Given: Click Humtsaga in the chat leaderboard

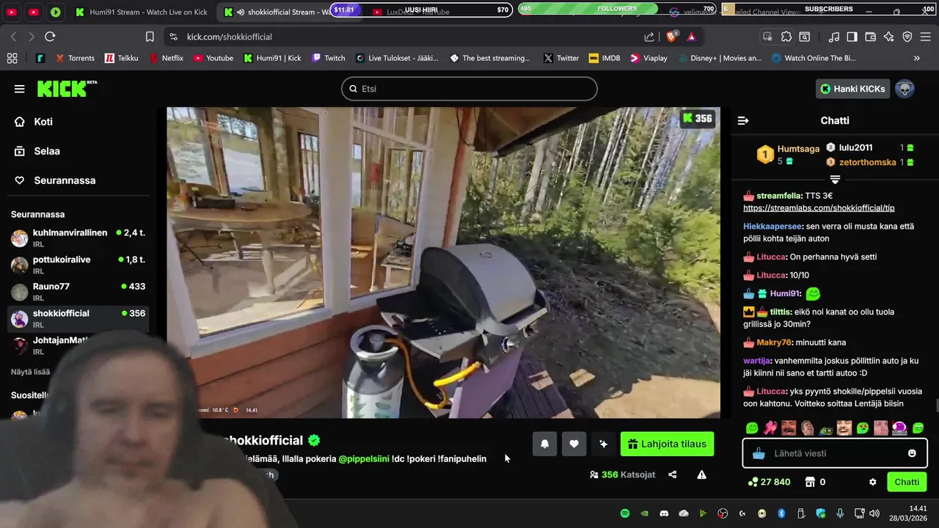Looking at the screenshot, I should pyautogui.click(x=798, y=149).
